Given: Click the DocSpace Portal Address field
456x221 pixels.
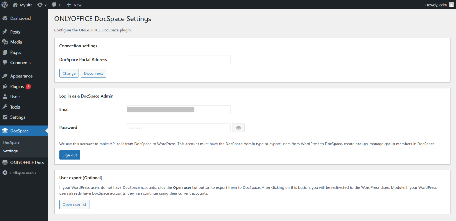Looking at the screenshot, I should (178, 59).
